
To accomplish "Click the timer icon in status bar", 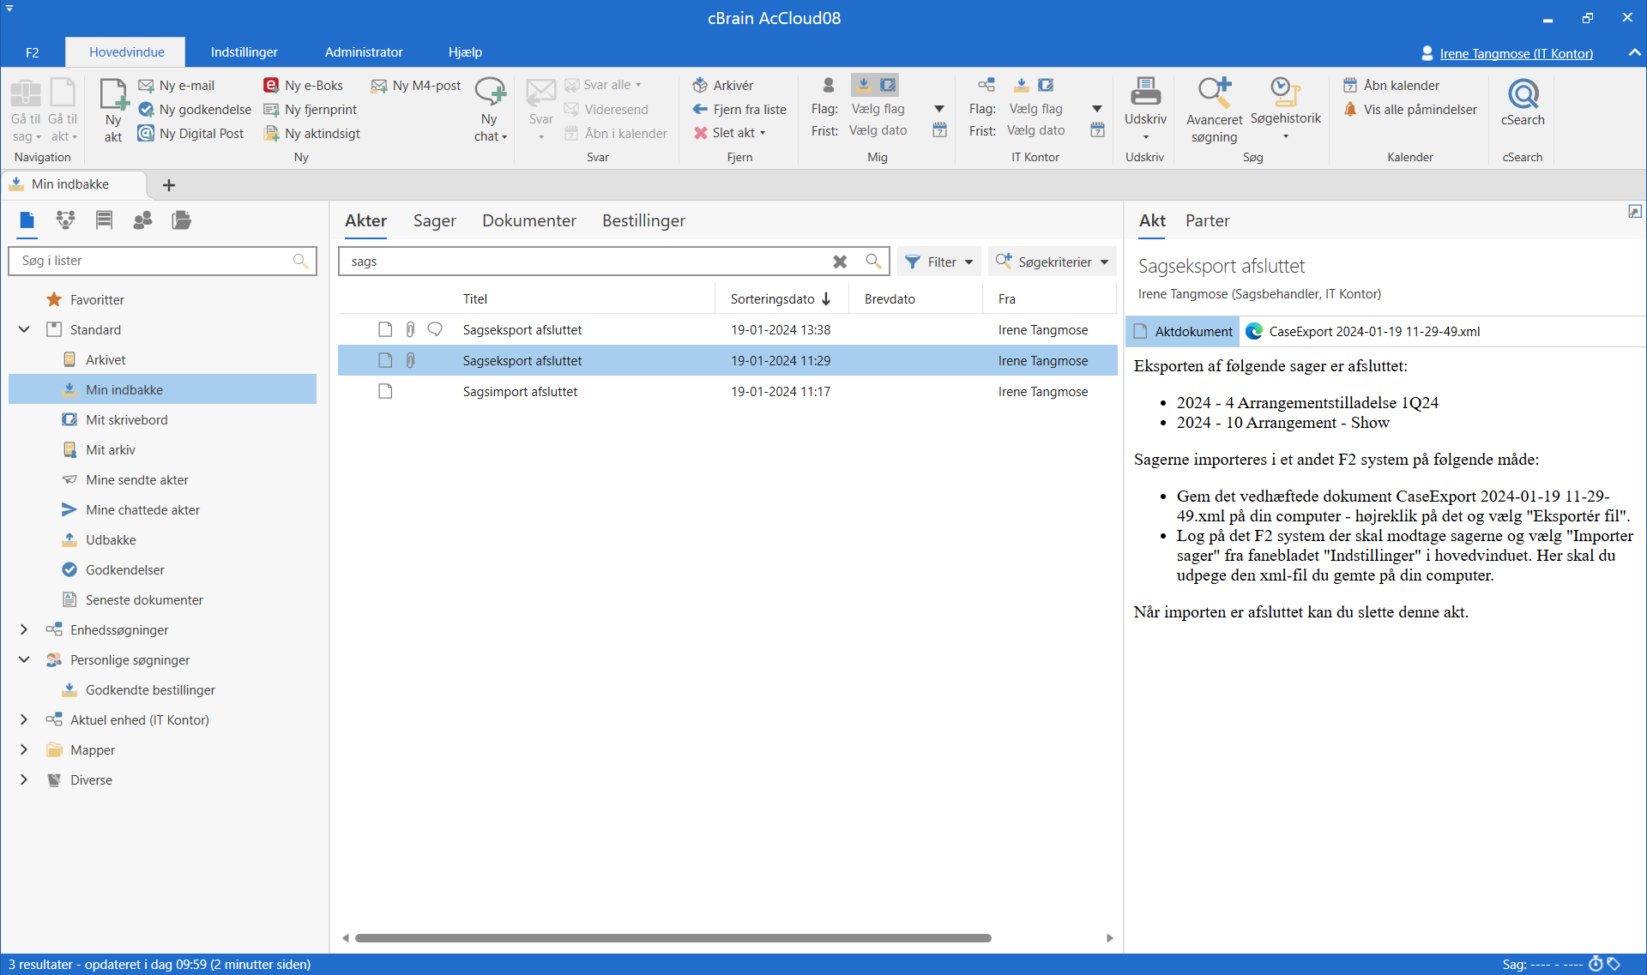I will coord(1596,964).
